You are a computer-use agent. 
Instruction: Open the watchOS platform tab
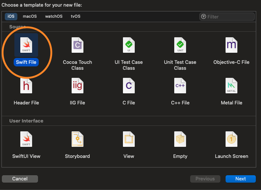click(54, 16)
